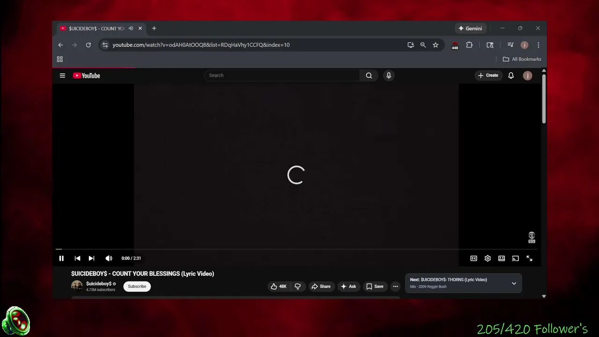Open Chrome profile avatar
The height and width of the screenshot is (337, 599).
(x=525, y=45)
